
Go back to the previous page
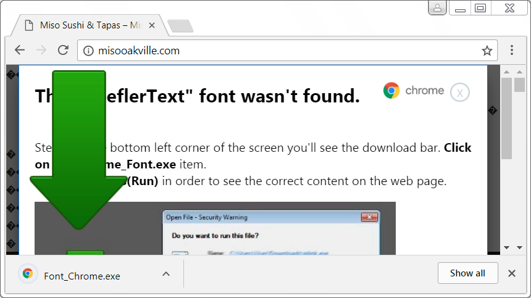[x=20, y=51]
